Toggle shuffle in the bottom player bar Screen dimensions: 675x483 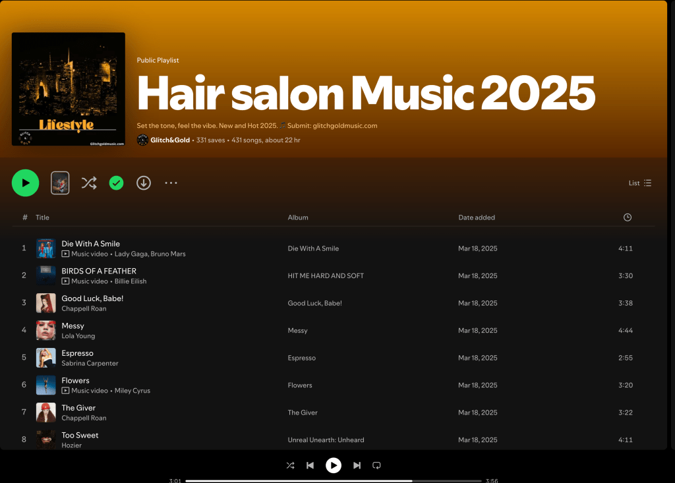pyautogui.click(x=291, y=465)
